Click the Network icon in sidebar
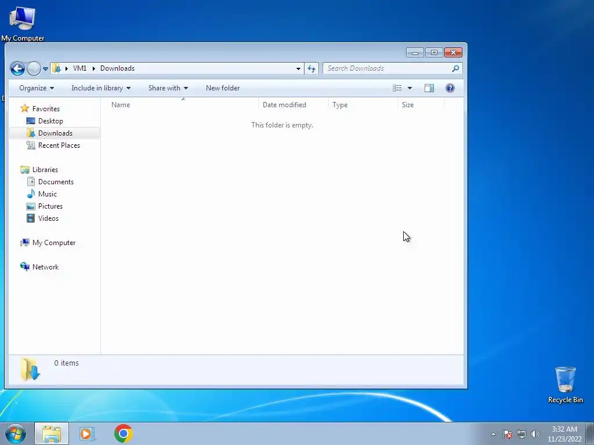 tap(24, 267)
